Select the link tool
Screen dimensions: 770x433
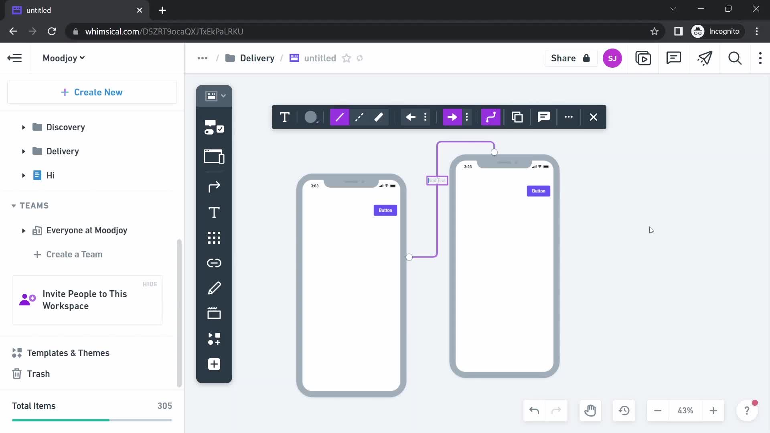pyautogui.click(x=214, y=263)
